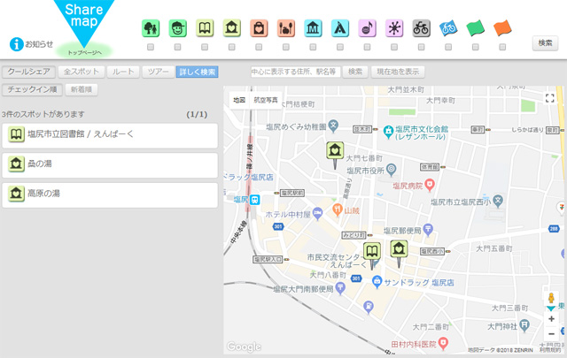The height and width of the screenshot is (358, 567).
Task: Select the fork and knife restaurant icon
Action: [286, 28]
